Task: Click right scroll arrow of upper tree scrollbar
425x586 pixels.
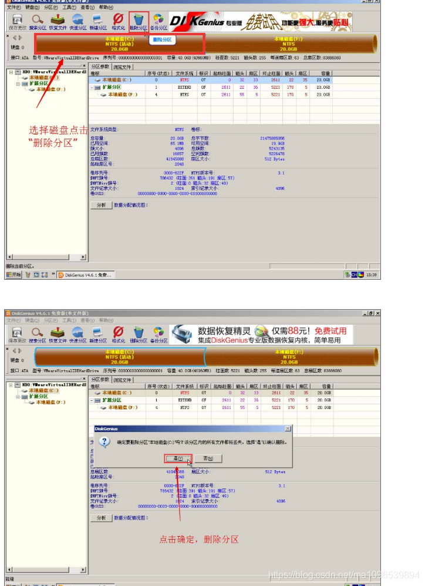Action: pyautogui.click(x=83, y=257)
